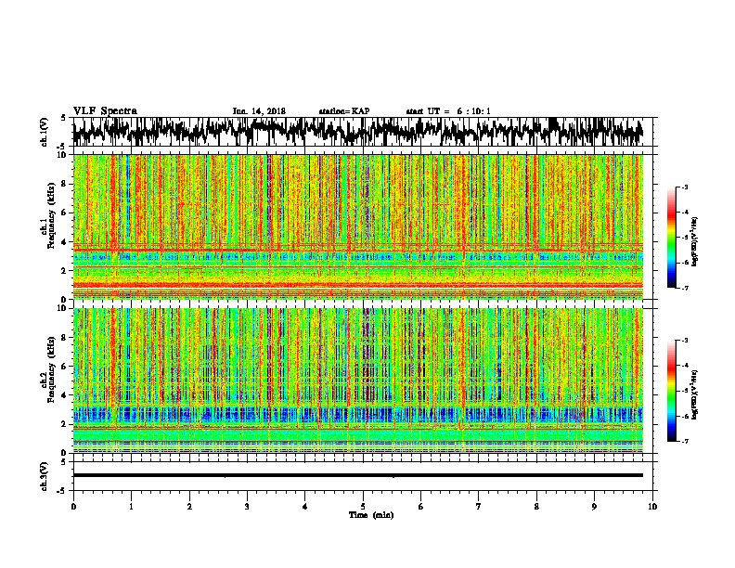Click the time axis tick label "7"

(x=479, y=507)
